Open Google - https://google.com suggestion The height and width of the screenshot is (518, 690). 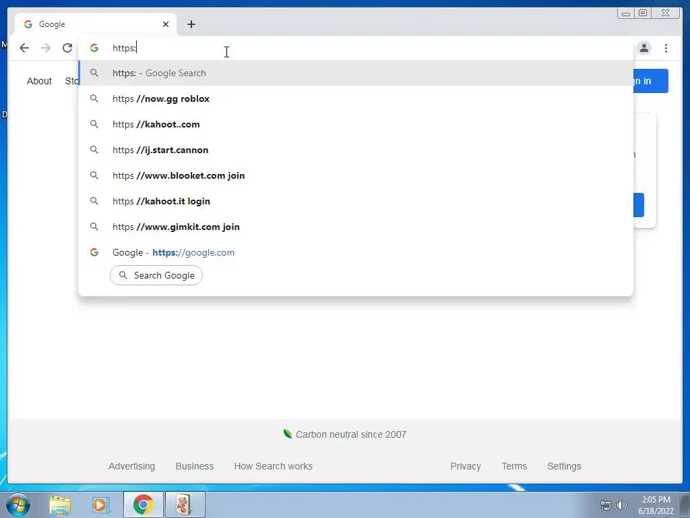[356, 252]
